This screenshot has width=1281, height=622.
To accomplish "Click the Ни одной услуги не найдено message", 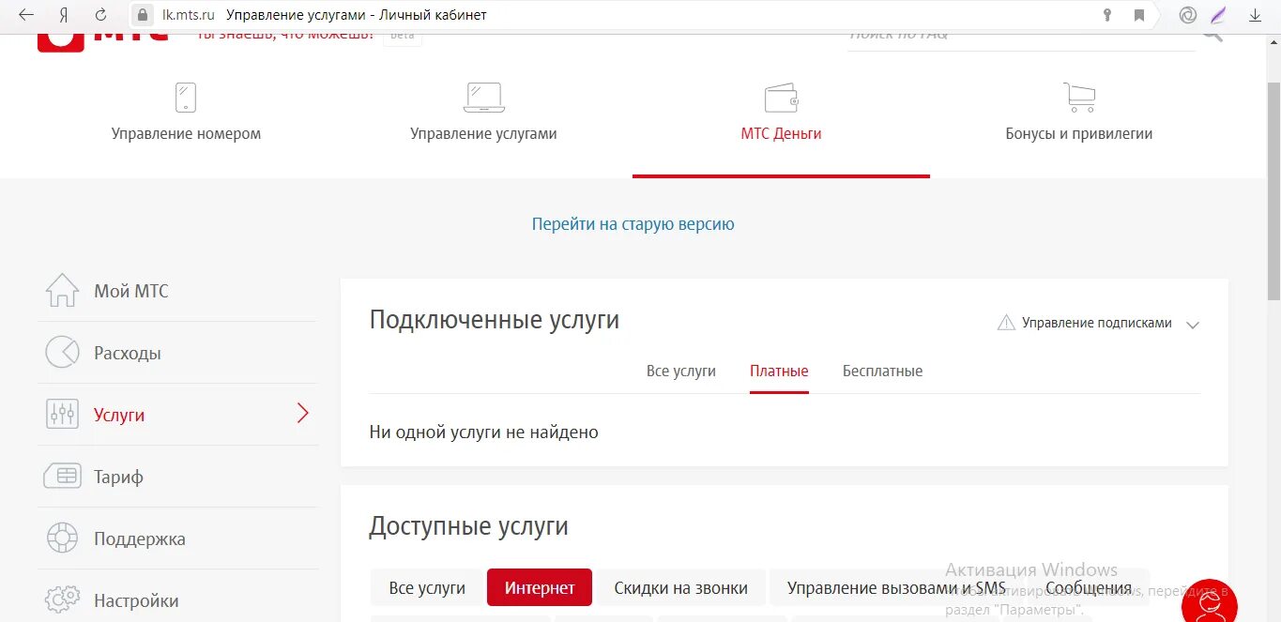I will point(484,432).
